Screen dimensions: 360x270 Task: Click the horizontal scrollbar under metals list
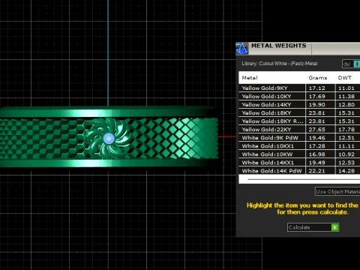tap(304, 179)
